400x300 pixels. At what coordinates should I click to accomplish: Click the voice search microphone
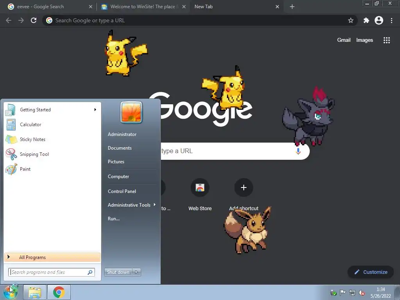(x=298, y=151)
